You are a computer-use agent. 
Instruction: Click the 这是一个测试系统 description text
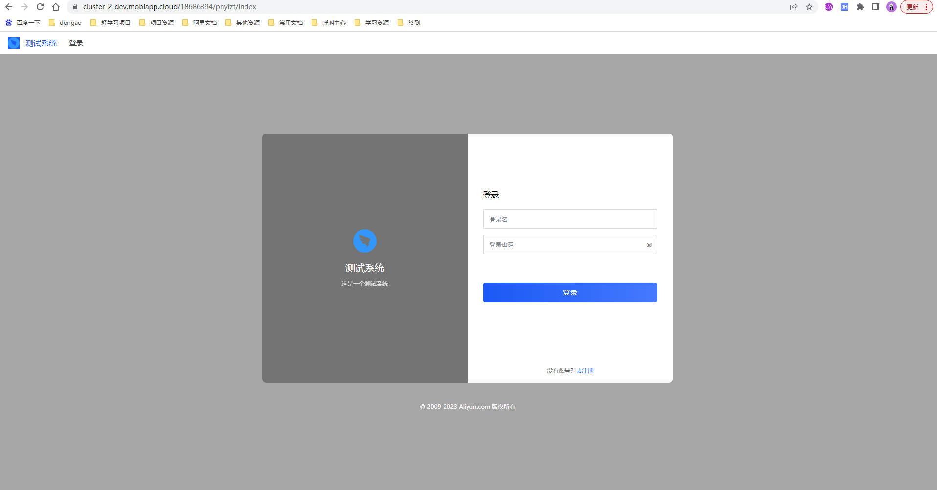[x=365, y=284]
